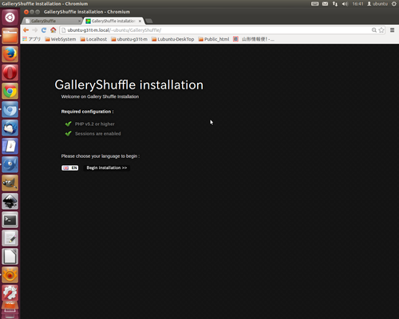Open the Public_html bookmark folder
399x319 pixels.
click(x=214, y=39)
